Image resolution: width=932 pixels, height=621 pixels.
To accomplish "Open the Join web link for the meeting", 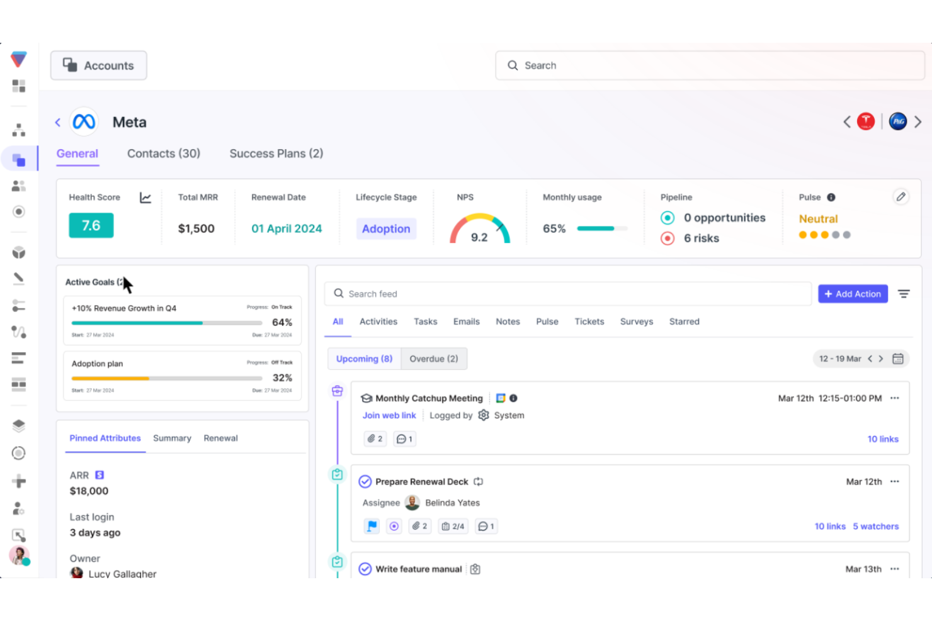I will [389, 415].
